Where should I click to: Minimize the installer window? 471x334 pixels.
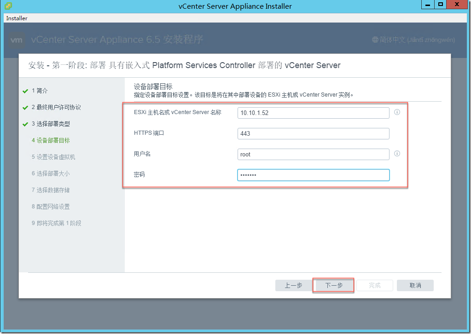pyautogui.click(x=428, y=5)
